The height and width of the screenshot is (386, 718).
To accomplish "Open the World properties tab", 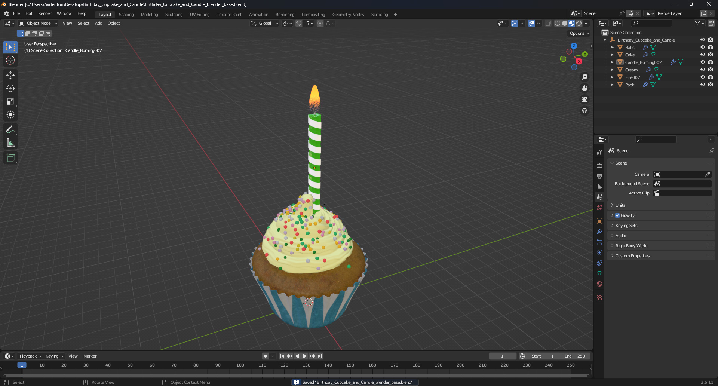I will tap(599, 208).
